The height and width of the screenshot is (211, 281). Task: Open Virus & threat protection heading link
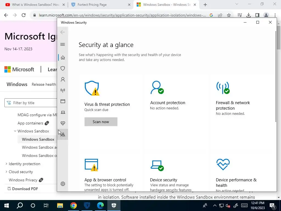[107, 104]
